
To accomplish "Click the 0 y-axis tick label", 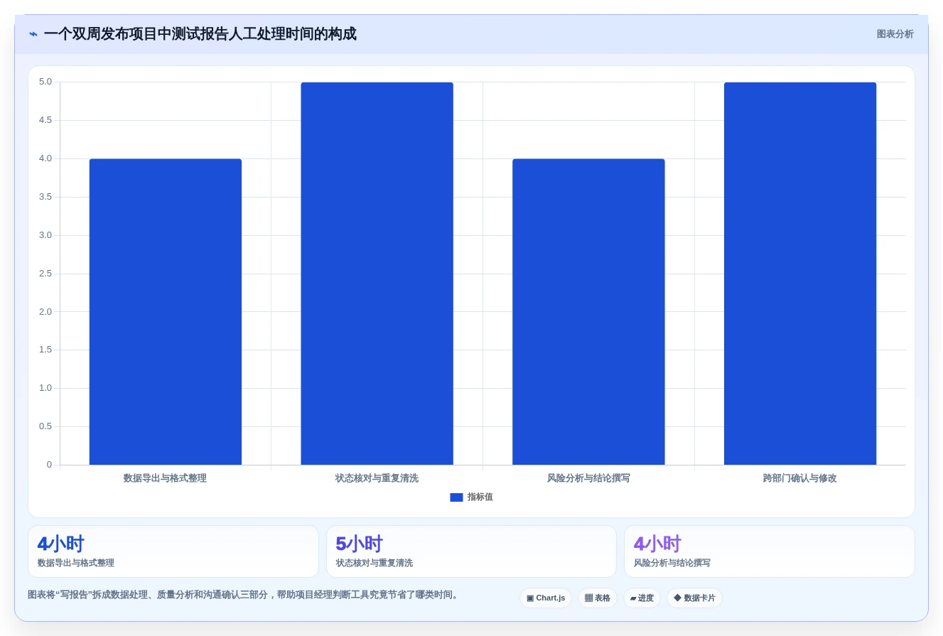I will pyautogui.click(x=49, y=465).
